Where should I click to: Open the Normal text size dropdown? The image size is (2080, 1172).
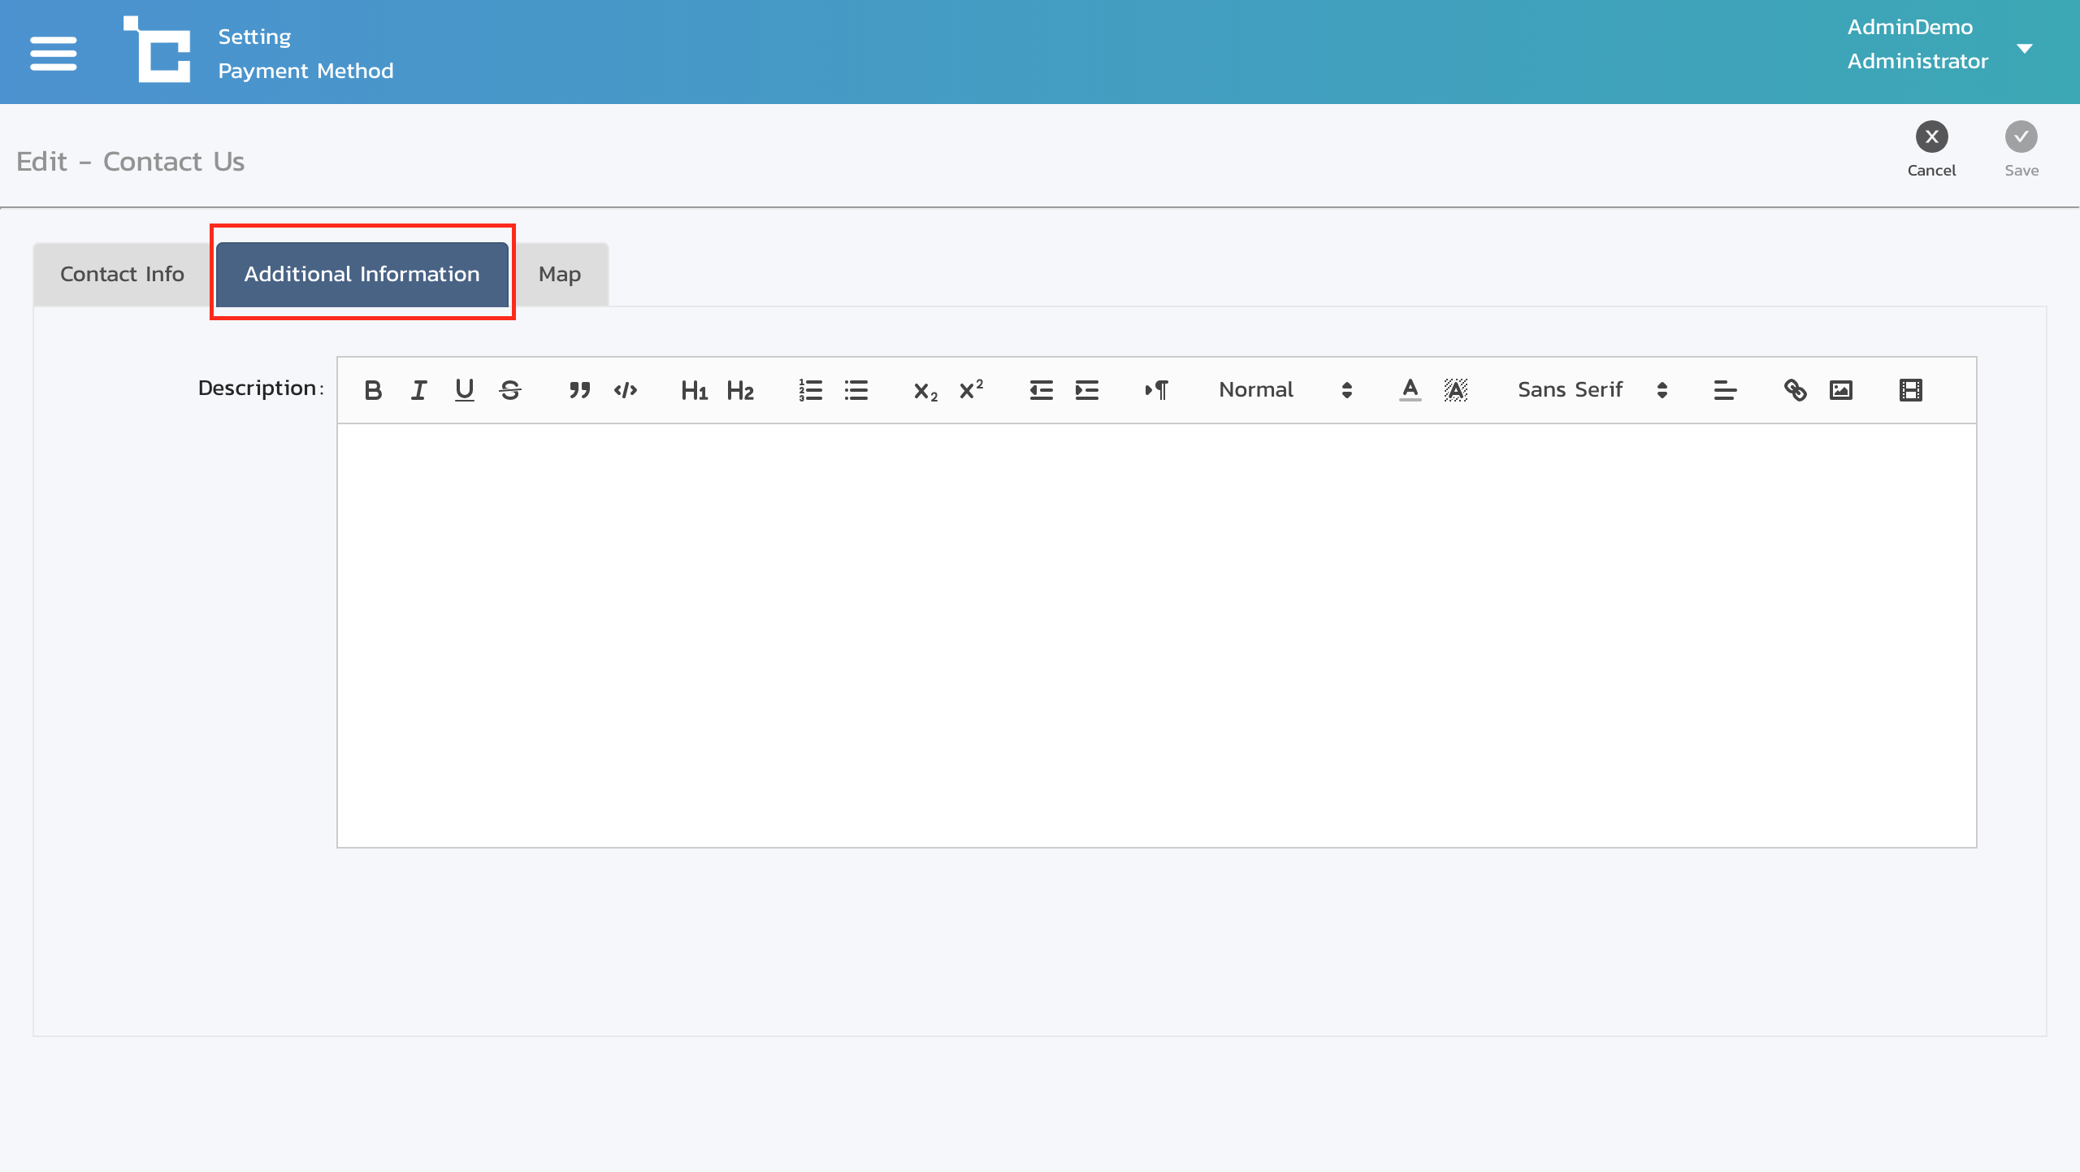coord(1285,391)
